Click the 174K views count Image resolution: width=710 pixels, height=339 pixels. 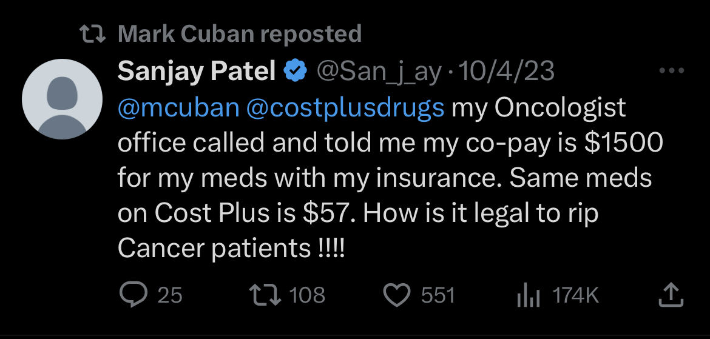575,295
